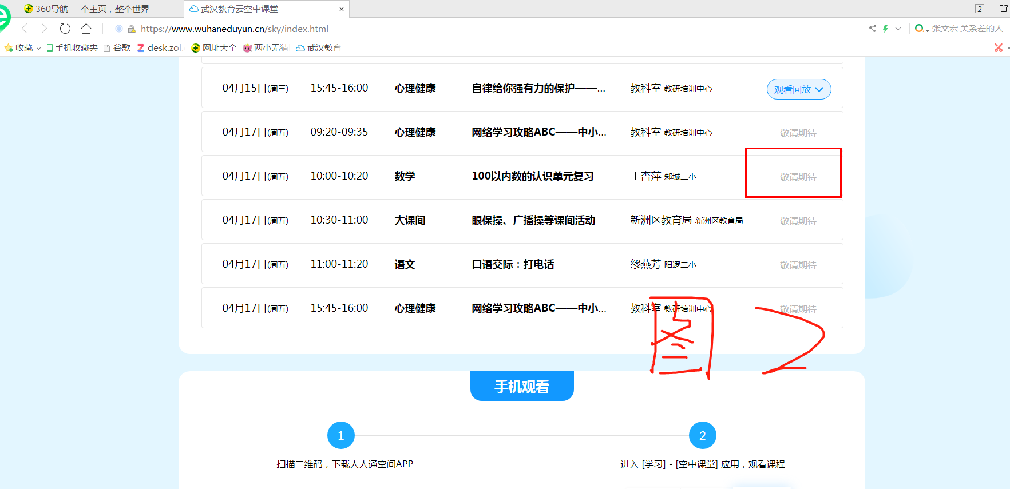Click lesson title 100以内数的认识单元复习
The width and height of the screenshot is (1010, 489).
point(533,176)
